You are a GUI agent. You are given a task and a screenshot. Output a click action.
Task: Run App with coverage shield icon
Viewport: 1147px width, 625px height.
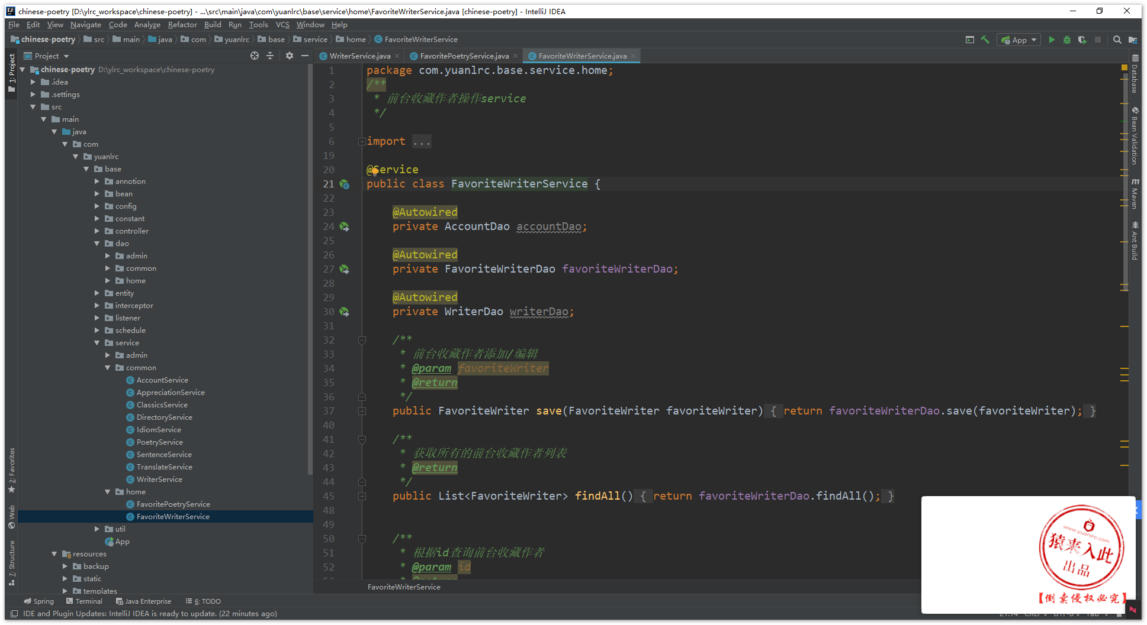point(1082,40)
